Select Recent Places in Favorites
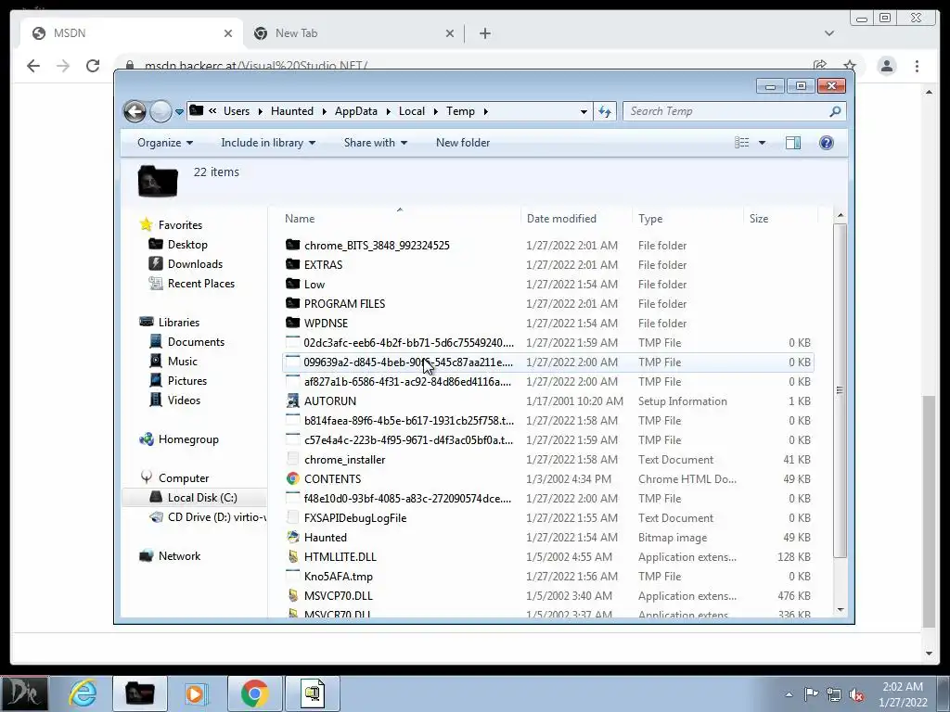 click(x=200, y=284)
